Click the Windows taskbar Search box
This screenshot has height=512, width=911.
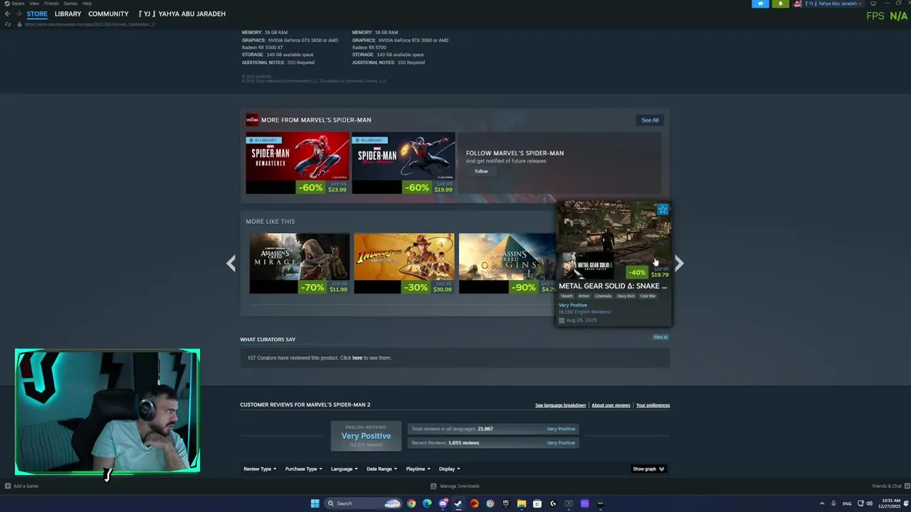click(364, 503)
